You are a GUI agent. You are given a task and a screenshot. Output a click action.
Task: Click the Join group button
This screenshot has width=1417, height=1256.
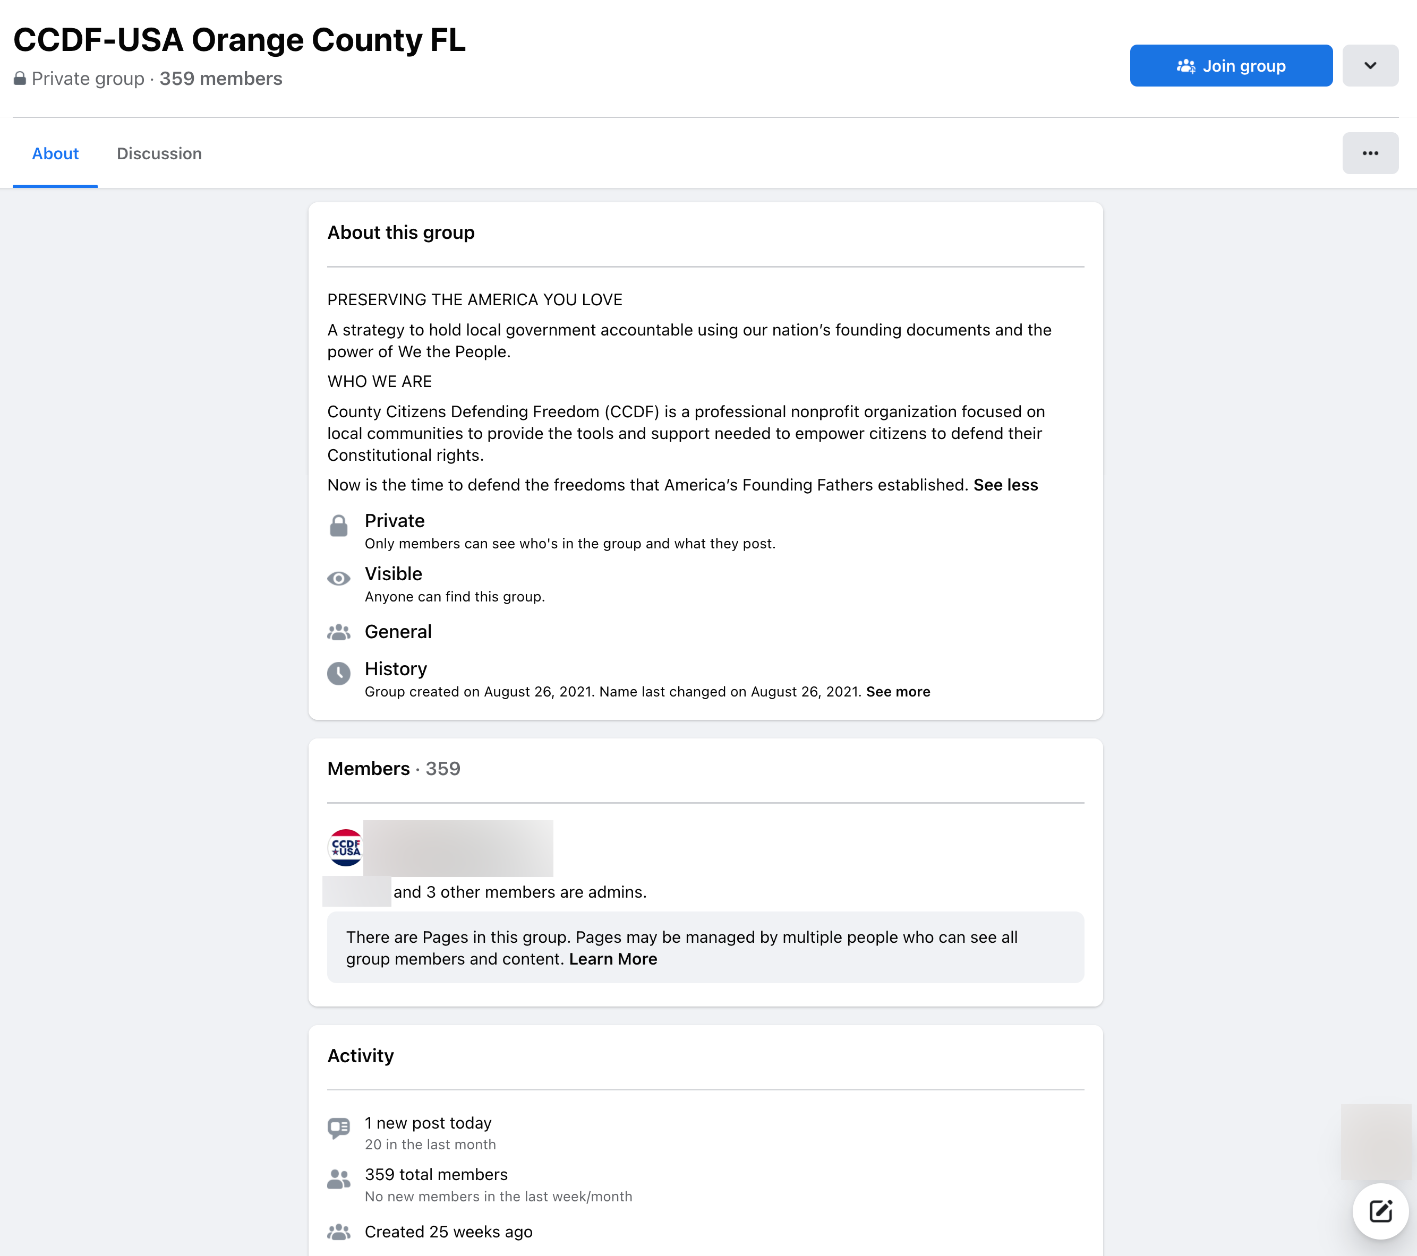(1231, 65)
